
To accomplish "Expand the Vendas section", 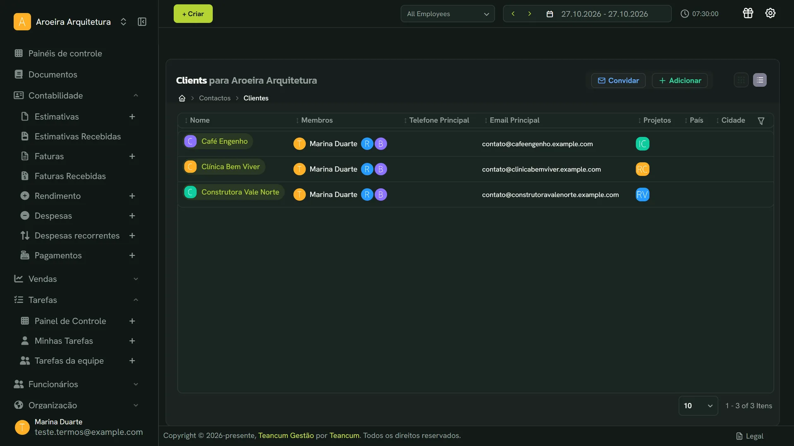I will click(x=136, y=279).
